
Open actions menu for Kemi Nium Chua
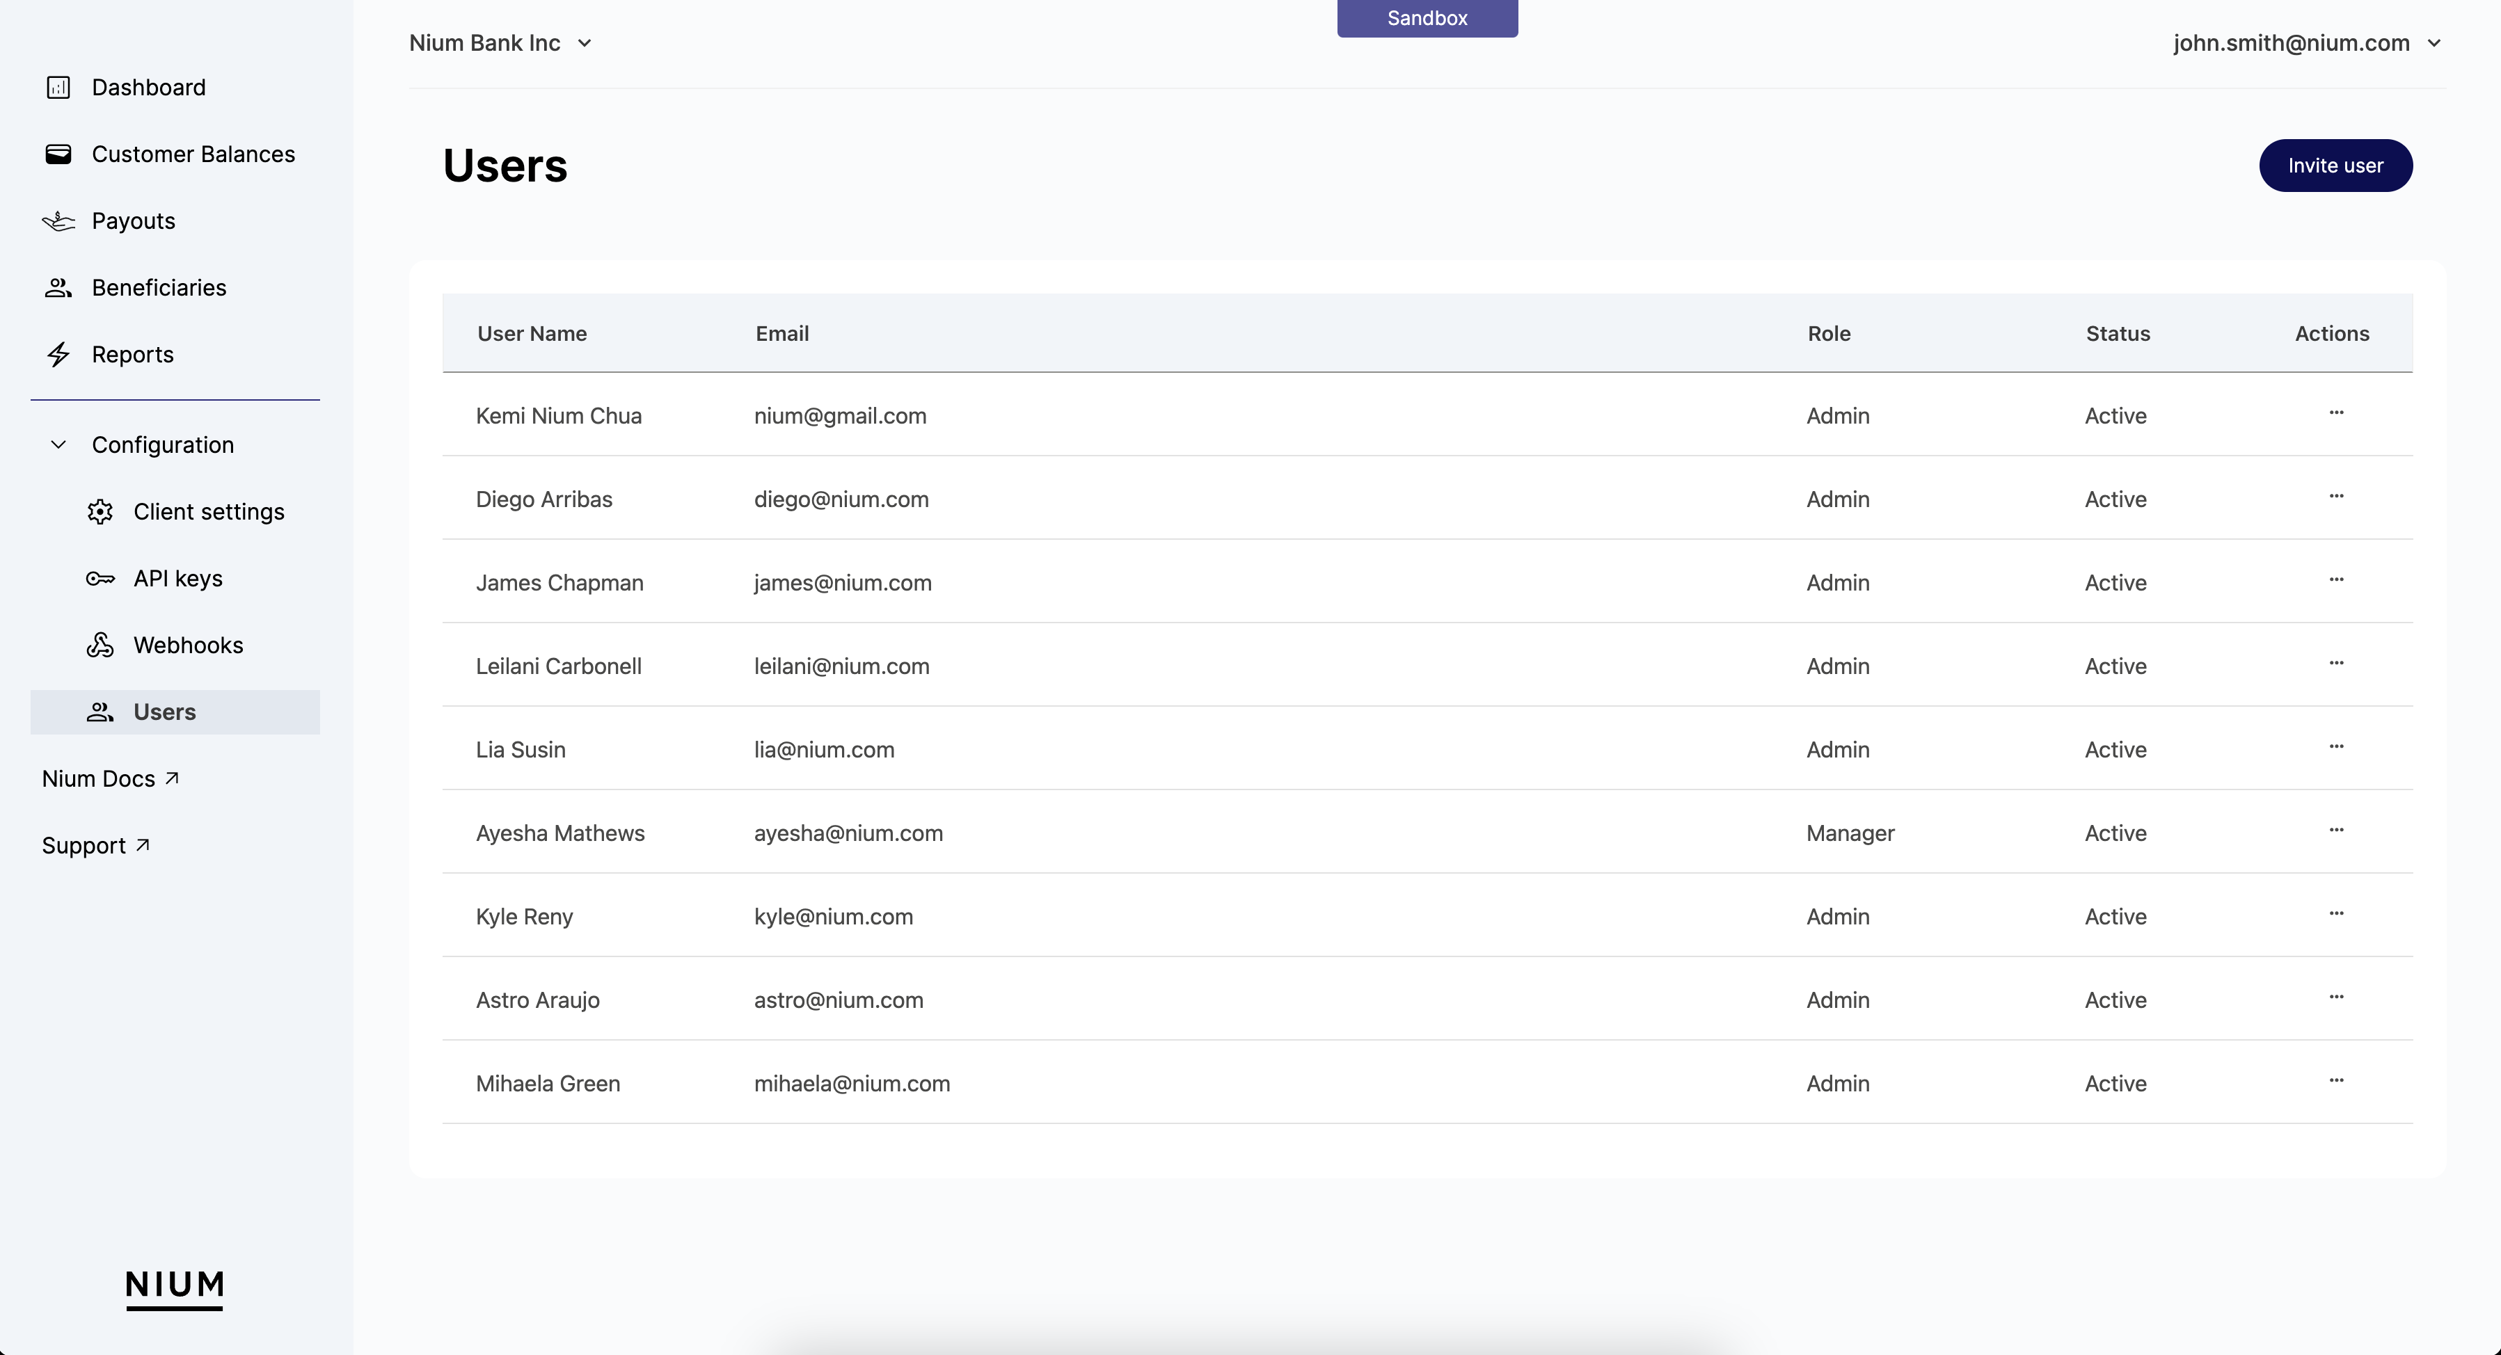[2336, 412]
